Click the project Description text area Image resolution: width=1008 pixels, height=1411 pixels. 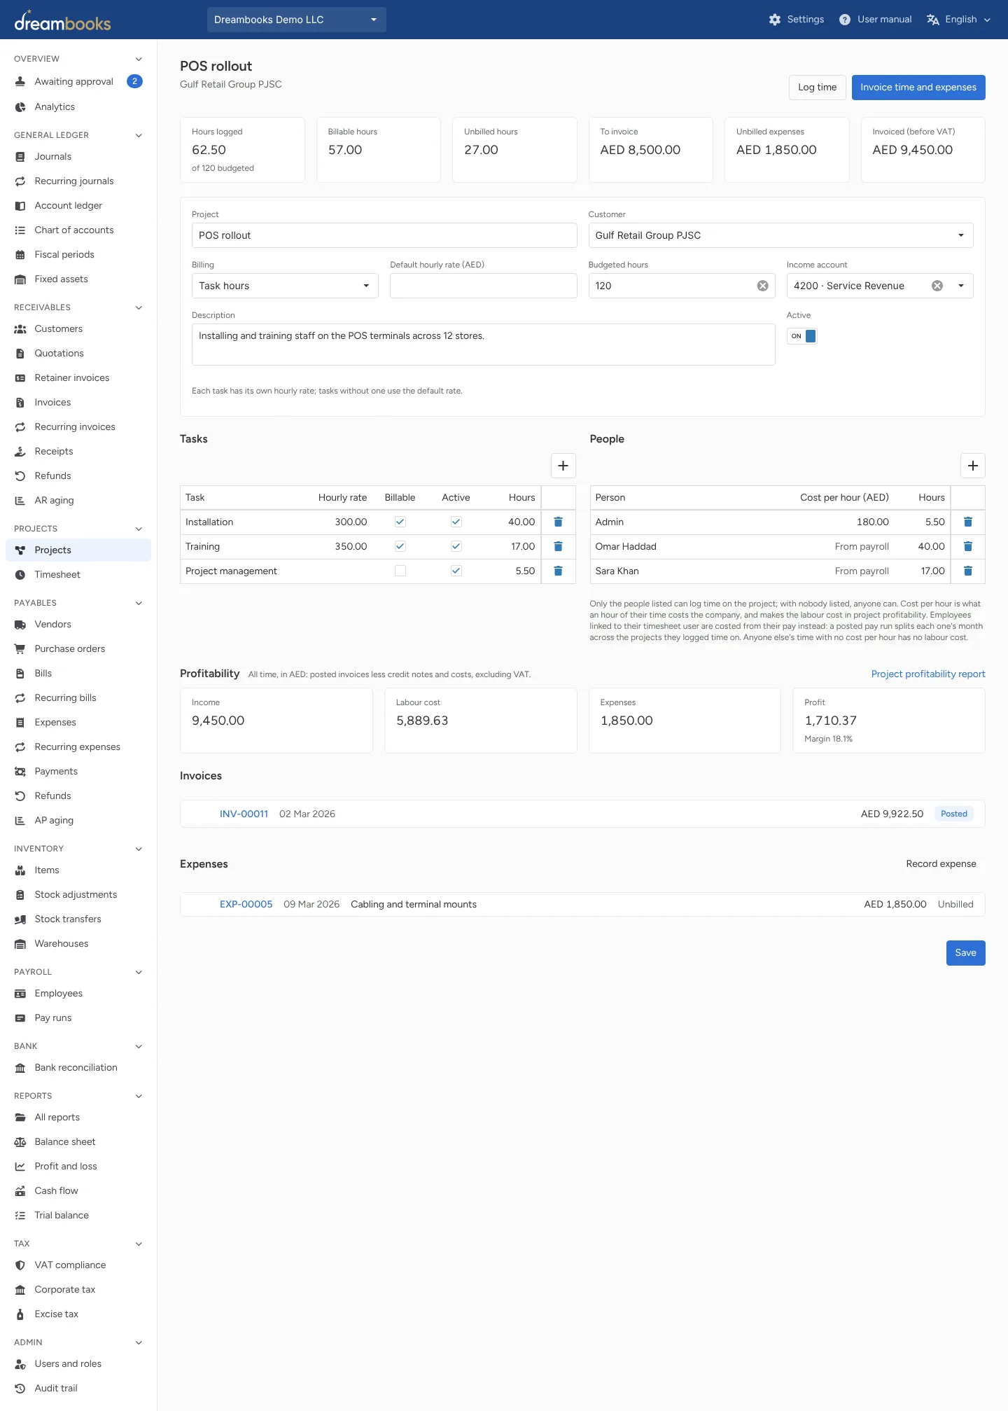tap(483, 345)
